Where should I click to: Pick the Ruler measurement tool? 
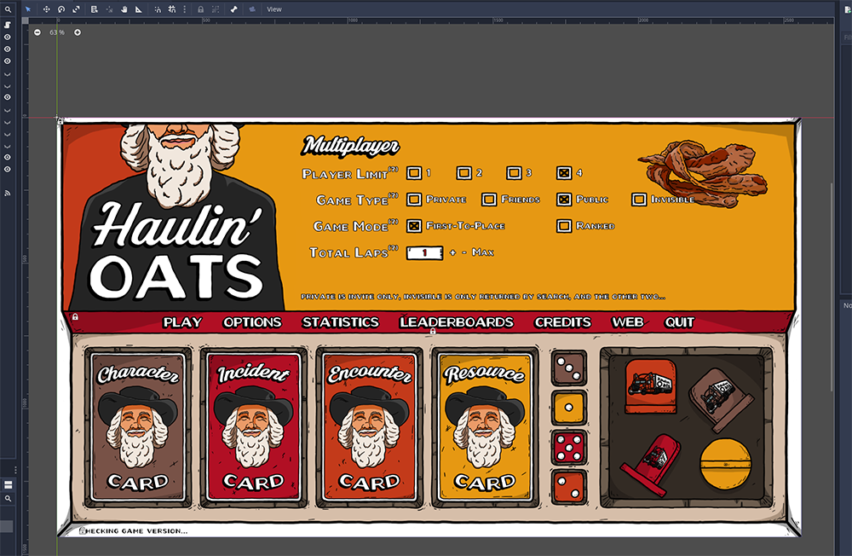click(139, 9)
